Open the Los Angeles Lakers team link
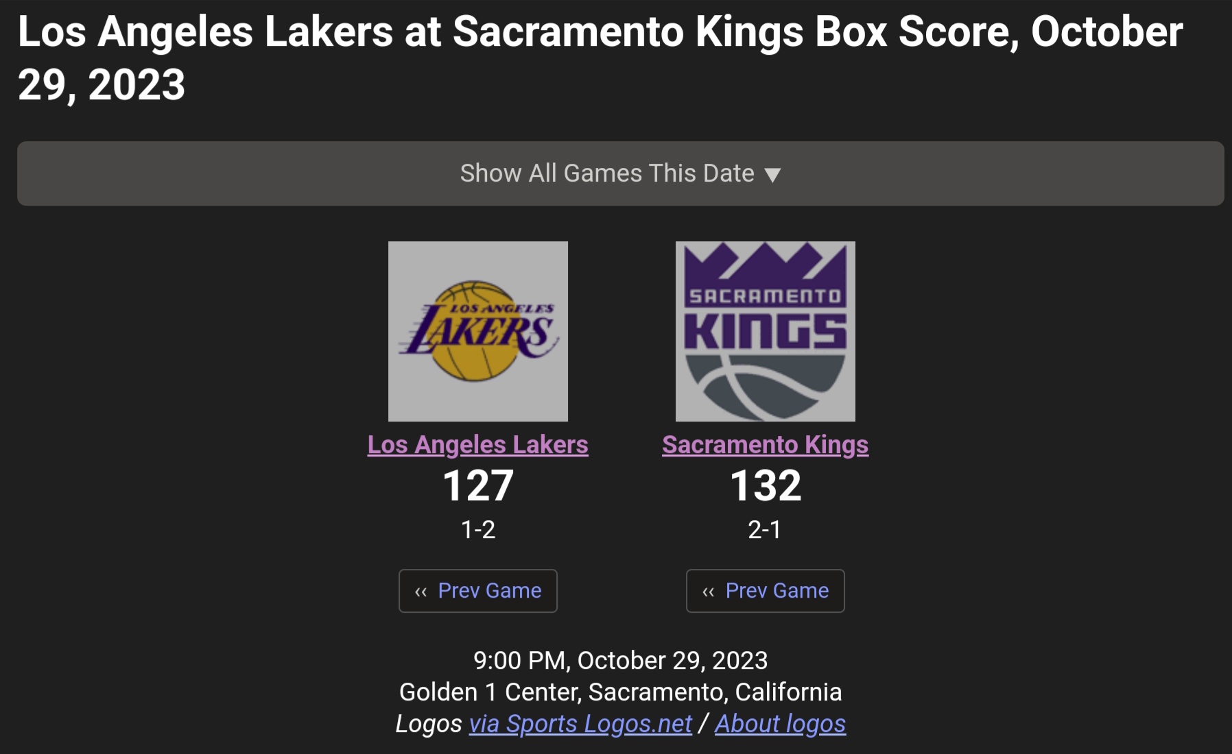The image size is (1232, 754). pyautogui.click(x=477, y=445)
